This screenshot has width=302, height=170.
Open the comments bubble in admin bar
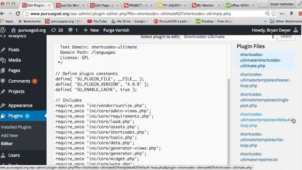[x=73, y=30]
